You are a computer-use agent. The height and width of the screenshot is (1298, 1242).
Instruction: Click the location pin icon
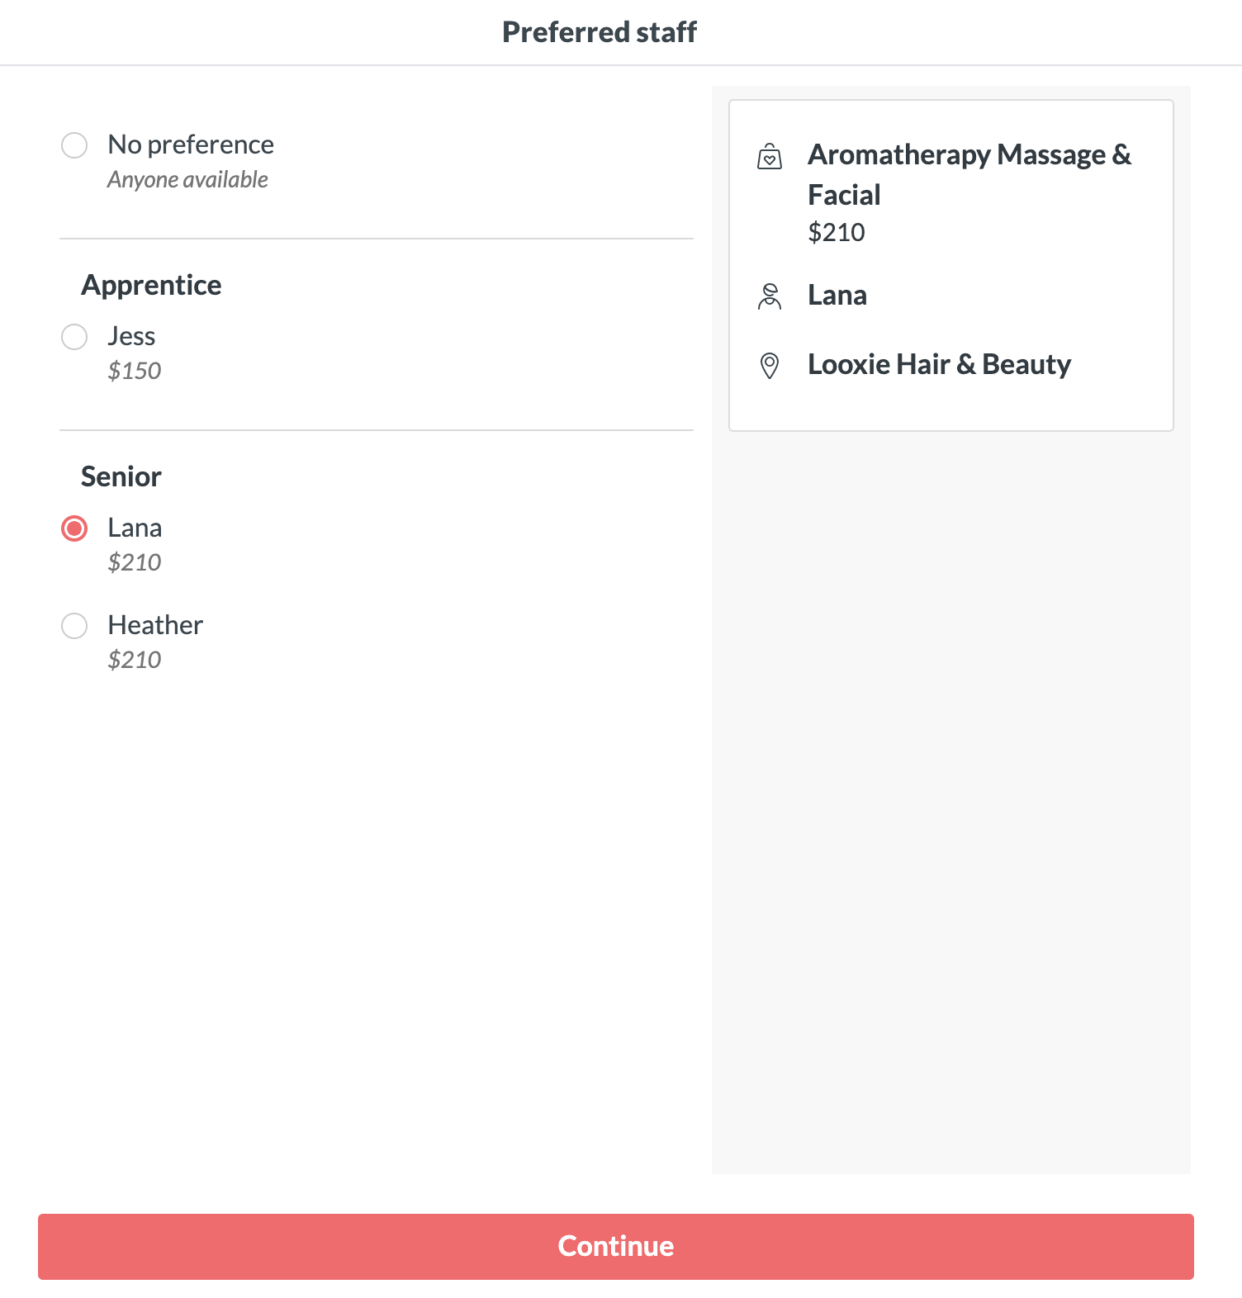769,366
